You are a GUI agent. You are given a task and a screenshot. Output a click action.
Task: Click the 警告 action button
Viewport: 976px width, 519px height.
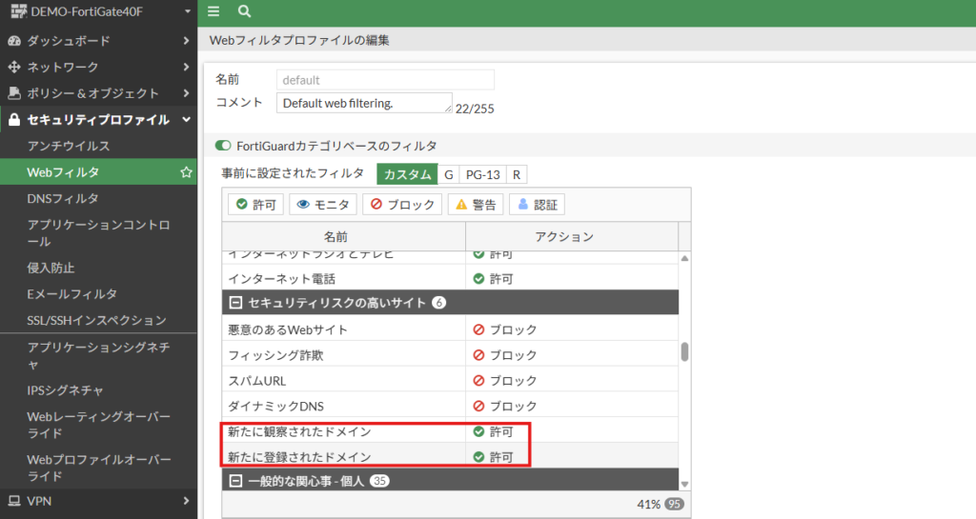coord(476,205)
